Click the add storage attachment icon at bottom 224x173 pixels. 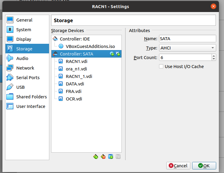[x=111, y=157]
